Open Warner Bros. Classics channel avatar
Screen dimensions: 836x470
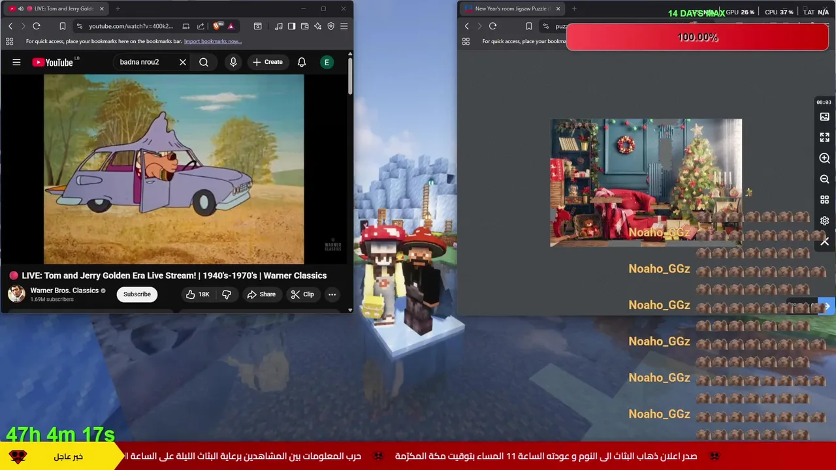click(x=16, y=294)
